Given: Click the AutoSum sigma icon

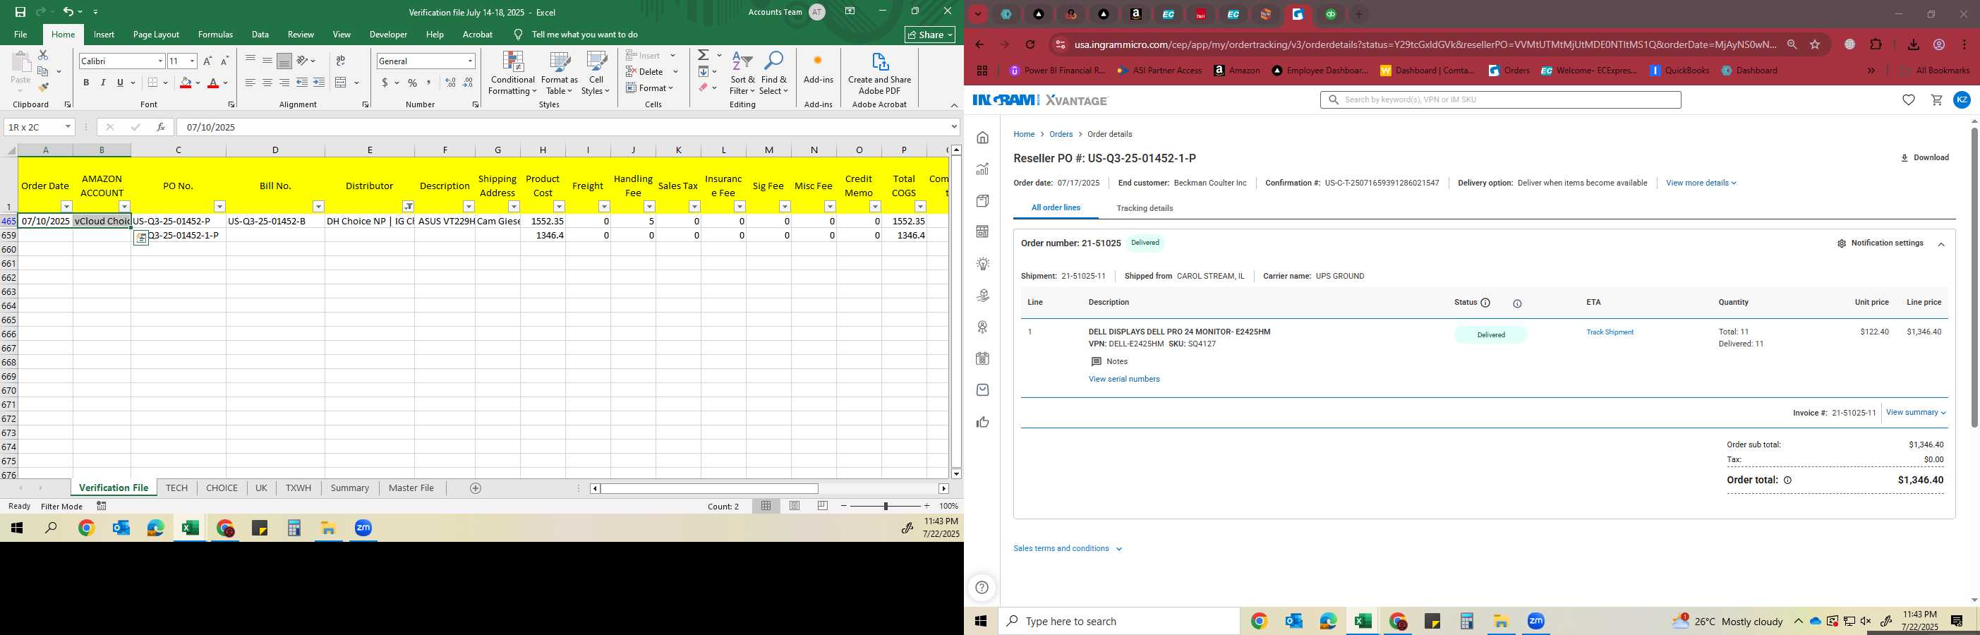Looking at the screenshot, I should [x=704, y=55].
